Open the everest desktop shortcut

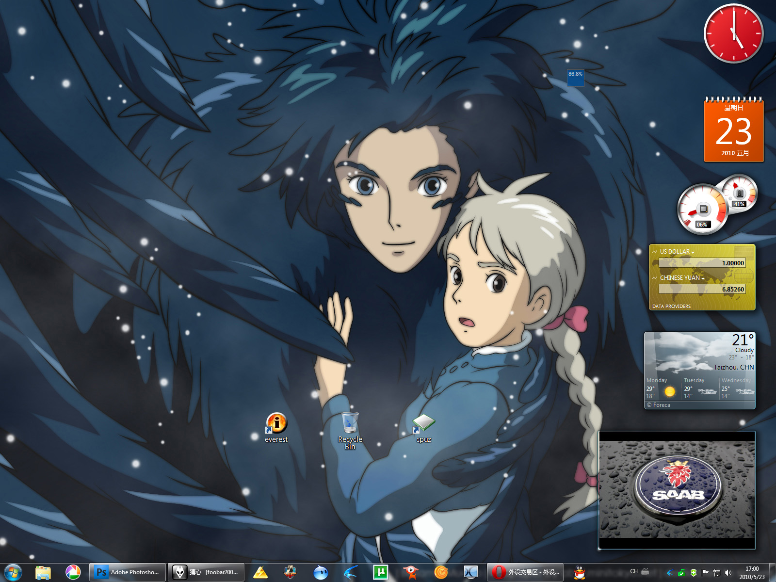276,428
